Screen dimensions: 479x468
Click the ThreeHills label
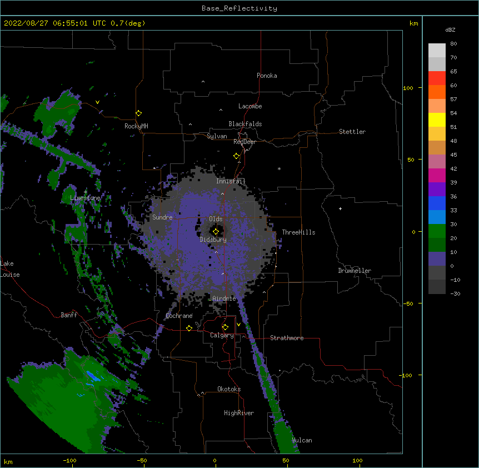298,232
